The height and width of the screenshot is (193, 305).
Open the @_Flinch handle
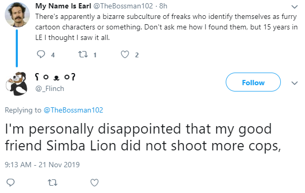pyautogui.click(x=49, y=89)
